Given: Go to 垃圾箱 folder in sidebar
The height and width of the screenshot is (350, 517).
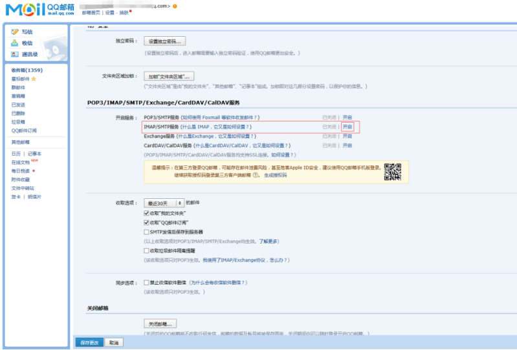Looking at the screenshot, I should coord(18,121).
